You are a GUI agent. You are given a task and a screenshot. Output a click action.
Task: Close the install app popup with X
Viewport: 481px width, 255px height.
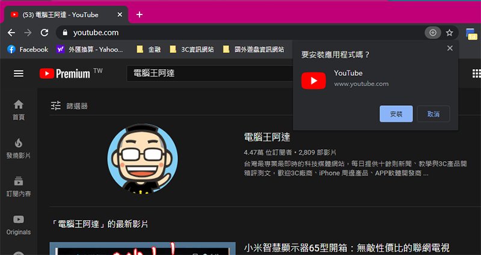click(450, 48)
